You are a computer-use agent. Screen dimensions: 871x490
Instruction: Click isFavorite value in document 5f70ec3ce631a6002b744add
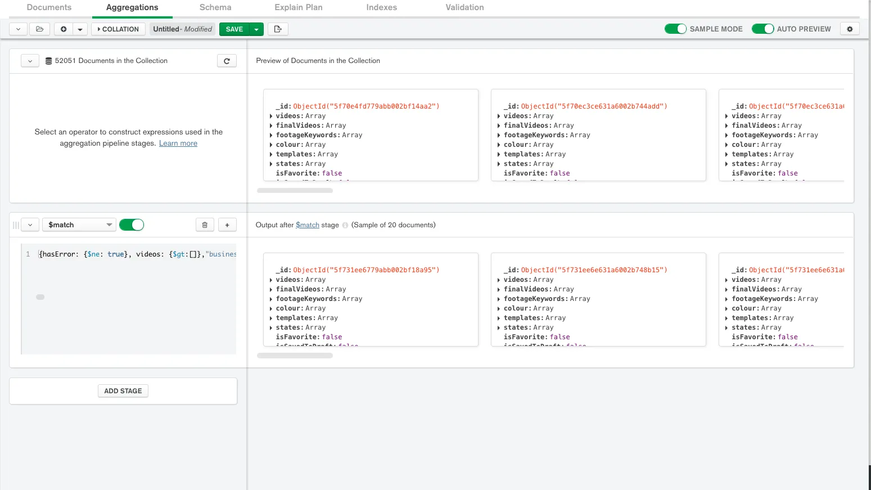pos(560,173)
